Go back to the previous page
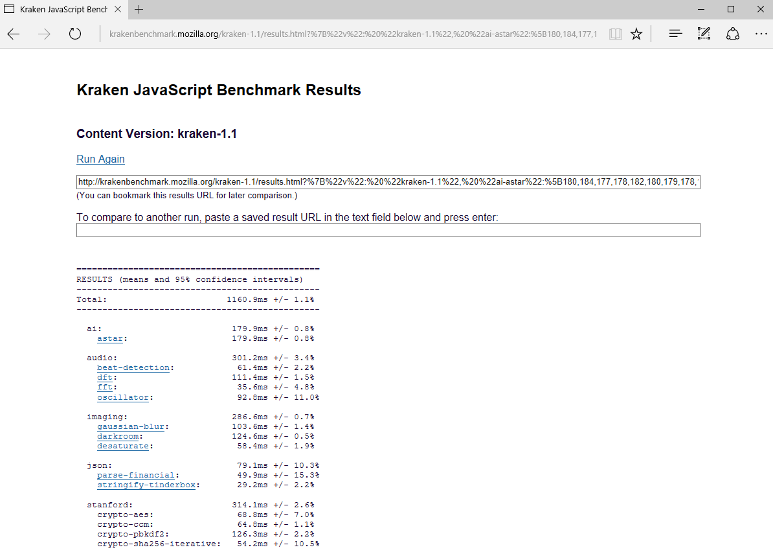The height and width of the screenshot is (554, 773). click(14, 34)
